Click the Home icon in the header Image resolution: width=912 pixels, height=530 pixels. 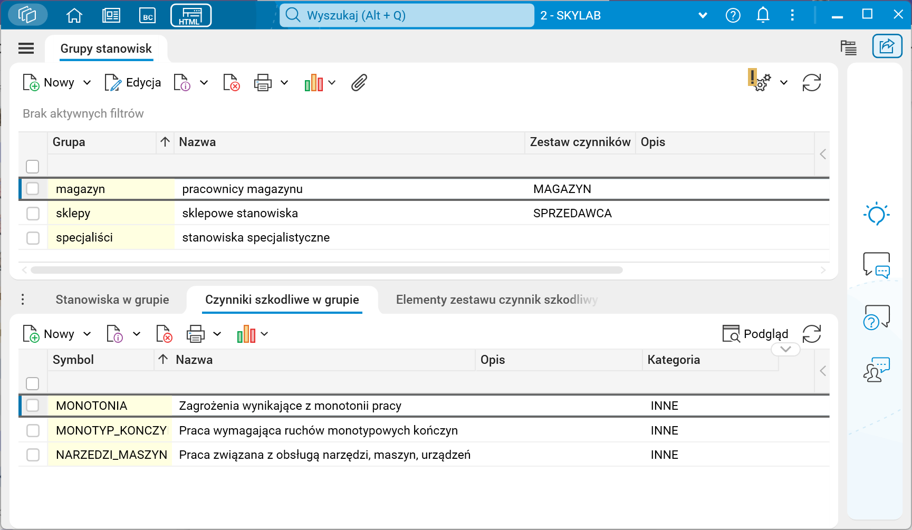pyautogui.click(x=74, y=15)
